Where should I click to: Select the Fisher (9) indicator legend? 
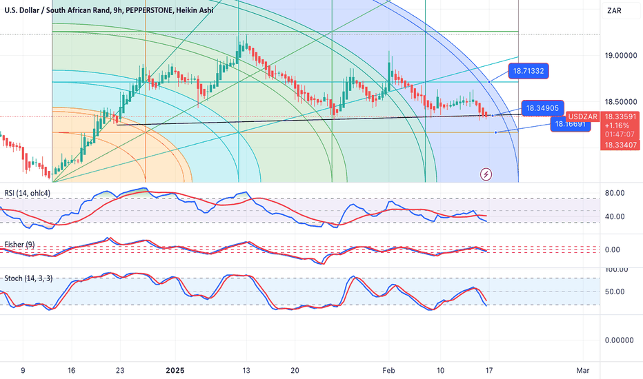(x=19, y=245)
